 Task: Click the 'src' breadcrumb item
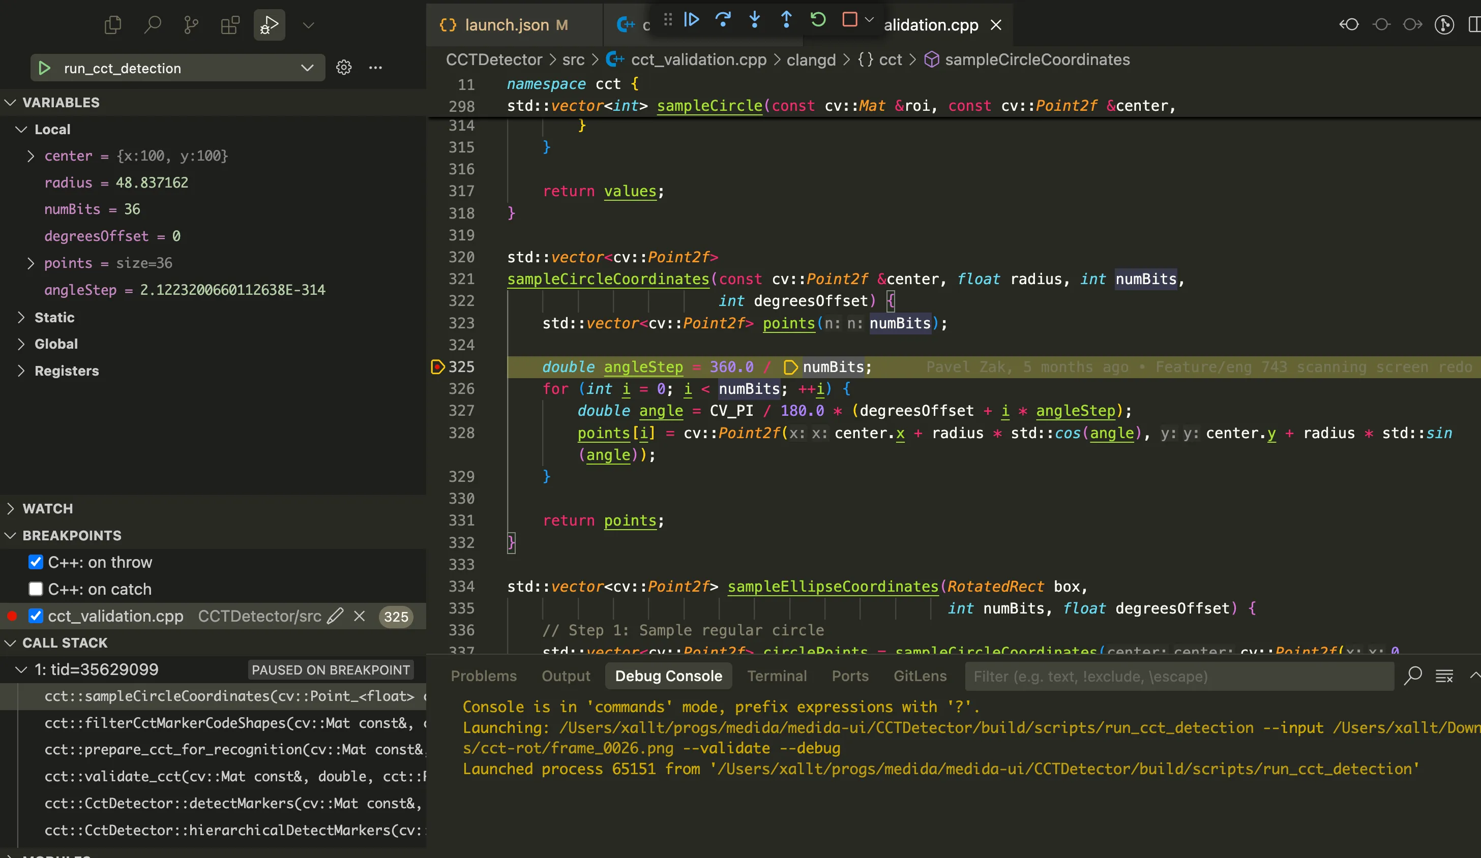(573, 59)
